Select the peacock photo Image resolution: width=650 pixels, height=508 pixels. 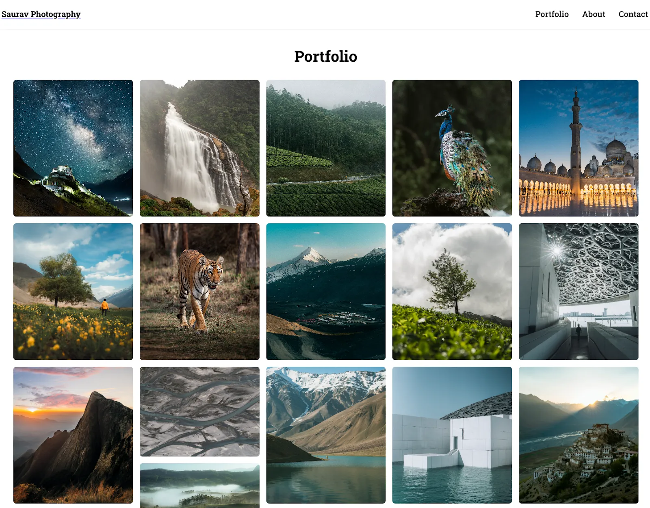(x=452, y=148)
